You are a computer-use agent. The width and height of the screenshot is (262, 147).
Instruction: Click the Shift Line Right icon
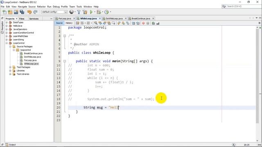tap(138, 23)
